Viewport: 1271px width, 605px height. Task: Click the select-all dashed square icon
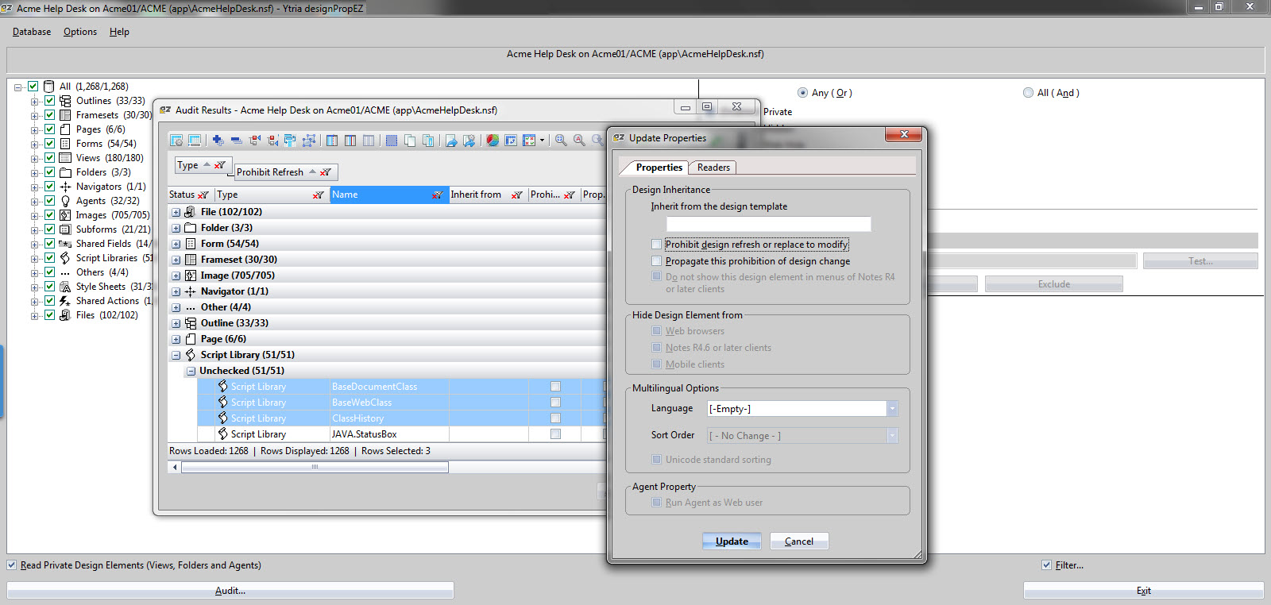pyautogui.click(x=392, y=141)
